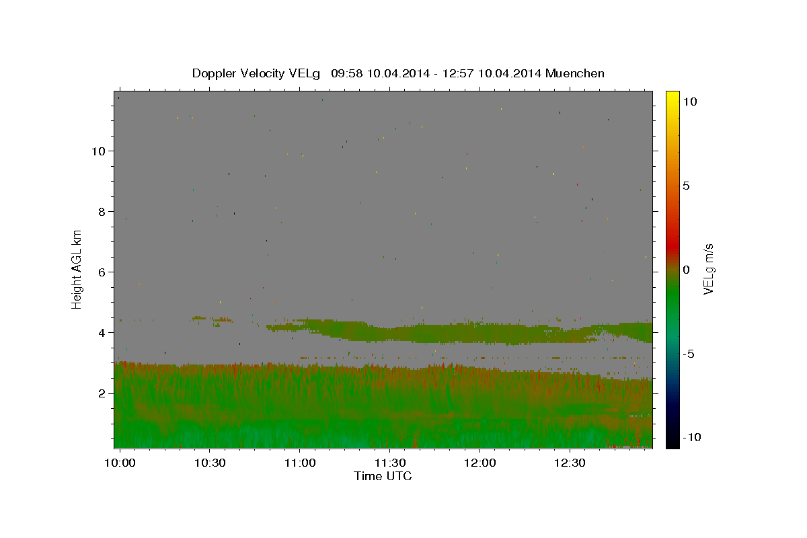Click the colorbar value 10 label

point(689,102)
